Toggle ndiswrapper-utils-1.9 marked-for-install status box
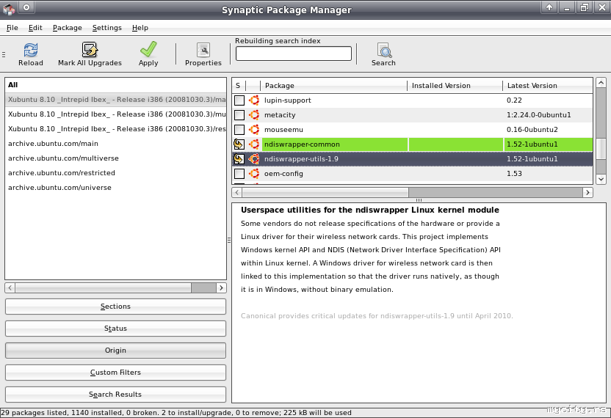This screenshot has width=611, height=418. pos(239,159)
